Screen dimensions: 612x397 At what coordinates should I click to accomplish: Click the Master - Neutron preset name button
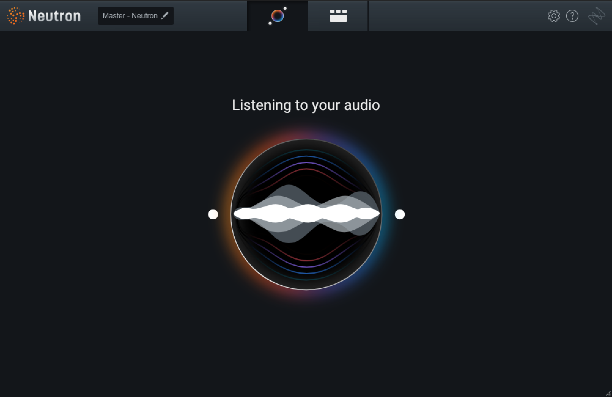tap(131, 16)
